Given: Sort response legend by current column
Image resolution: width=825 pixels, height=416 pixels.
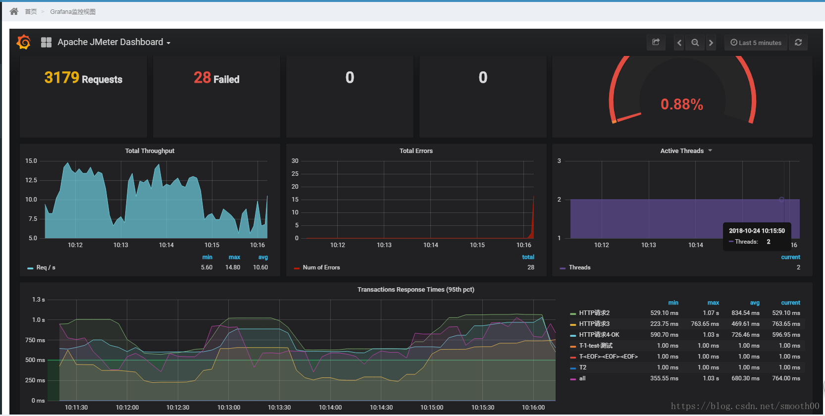Looking at the screenshot, I should [x=790, y=303].
